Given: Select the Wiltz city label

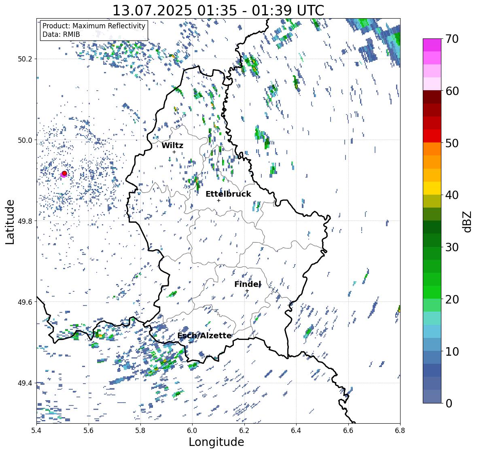Looking at the screenshot, I should 172,145.
